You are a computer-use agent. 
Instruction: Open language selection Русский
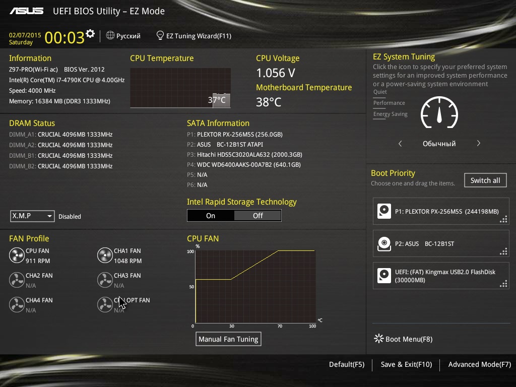coord(128,36)
